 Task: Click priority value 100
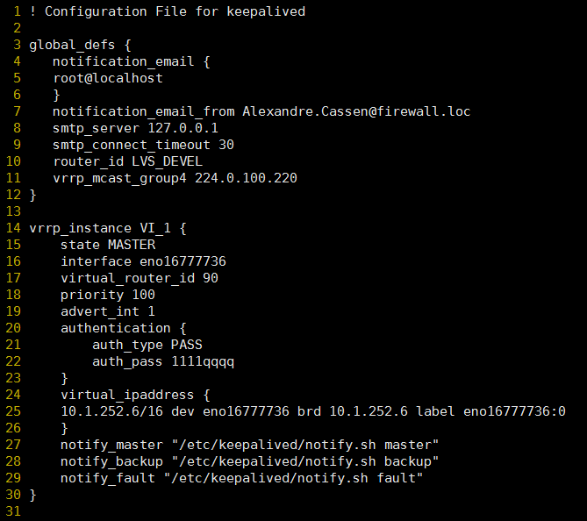(143, 295)
